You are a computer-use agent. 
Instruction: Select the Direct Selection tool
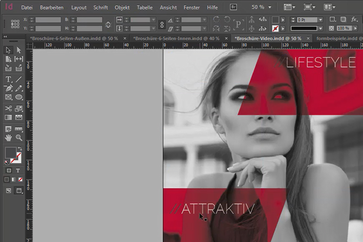tap(19, 50)
